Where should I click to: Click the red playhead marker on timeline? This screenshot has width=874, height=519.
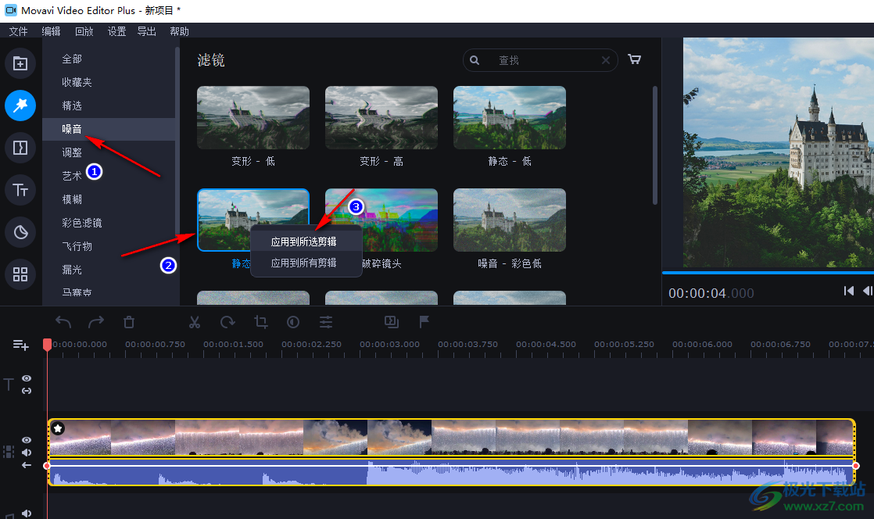tap(48, 345)
